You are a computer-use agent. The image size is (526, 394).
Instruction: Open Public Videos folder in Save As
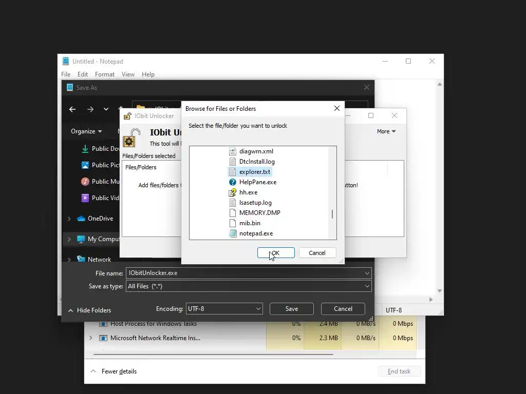(101, 198)
